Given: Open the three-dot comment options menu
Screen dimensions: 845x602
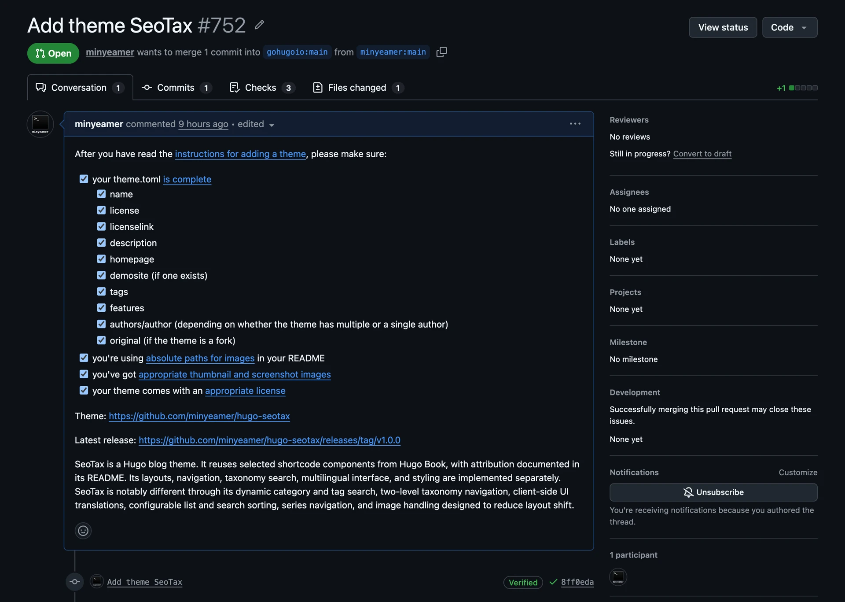Looking at the screenshot, I should (575, 124).
